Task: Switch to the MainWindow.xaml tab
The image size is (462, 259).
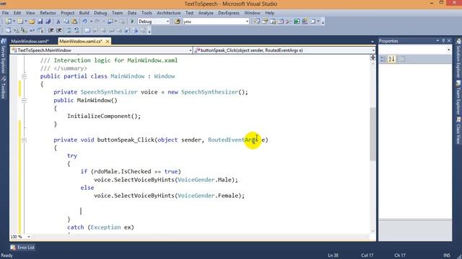Action: tap(30, 42)
